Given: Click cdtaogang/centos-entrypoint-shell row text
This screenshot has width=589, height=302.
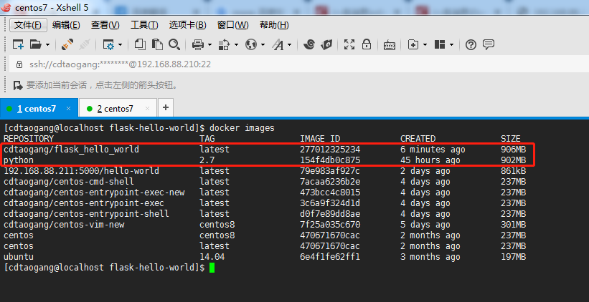Looking at the screenshot, I should (x=86, y=214).
